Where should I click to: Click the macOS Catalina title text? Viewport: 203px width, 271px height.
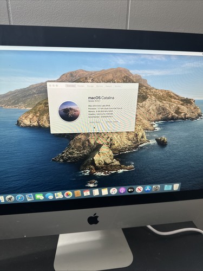(x=101, y=98)
